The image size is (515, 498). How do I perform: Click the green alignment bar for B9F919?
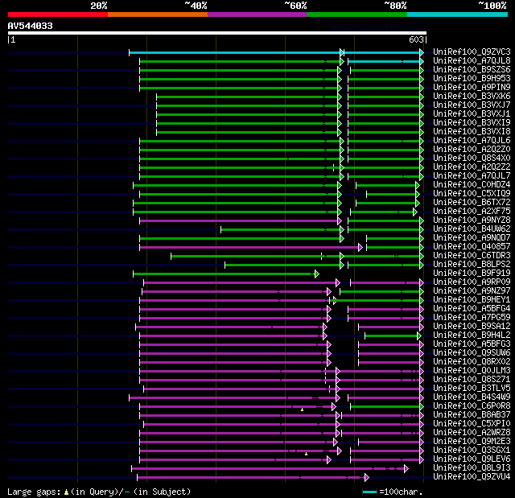226,274
